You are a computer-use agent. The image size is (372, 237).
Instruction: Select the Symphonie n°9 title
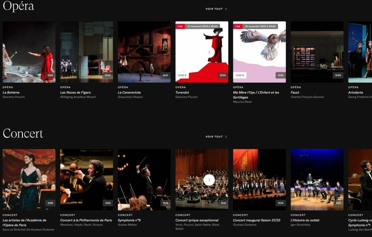coord(129,220)
